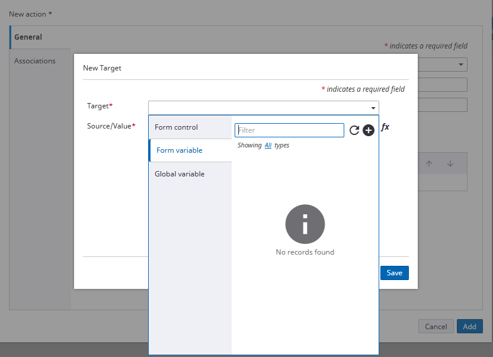Collapse the Target selection popup via its arrow
This screenshot has height=357, width=493.
click(373, 108)
